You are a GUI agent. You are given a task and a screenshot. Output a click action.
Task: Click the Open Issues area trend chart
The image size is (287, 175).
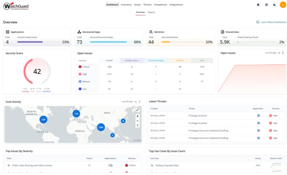tap(252, 78)
